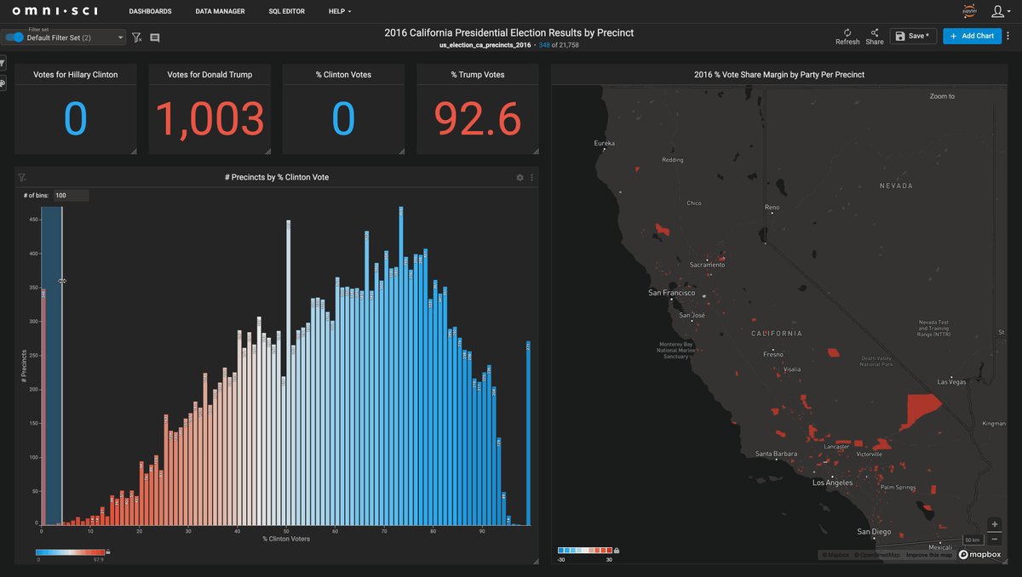Click the number of bins input field

point(71,196)
